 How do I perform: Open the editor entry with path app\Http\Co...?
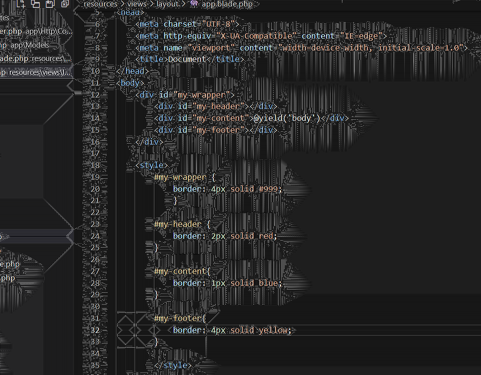pyautogui.click(x=36, y=31)
